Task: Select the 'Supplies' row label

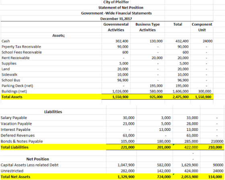Action: (x=9, y=64)
